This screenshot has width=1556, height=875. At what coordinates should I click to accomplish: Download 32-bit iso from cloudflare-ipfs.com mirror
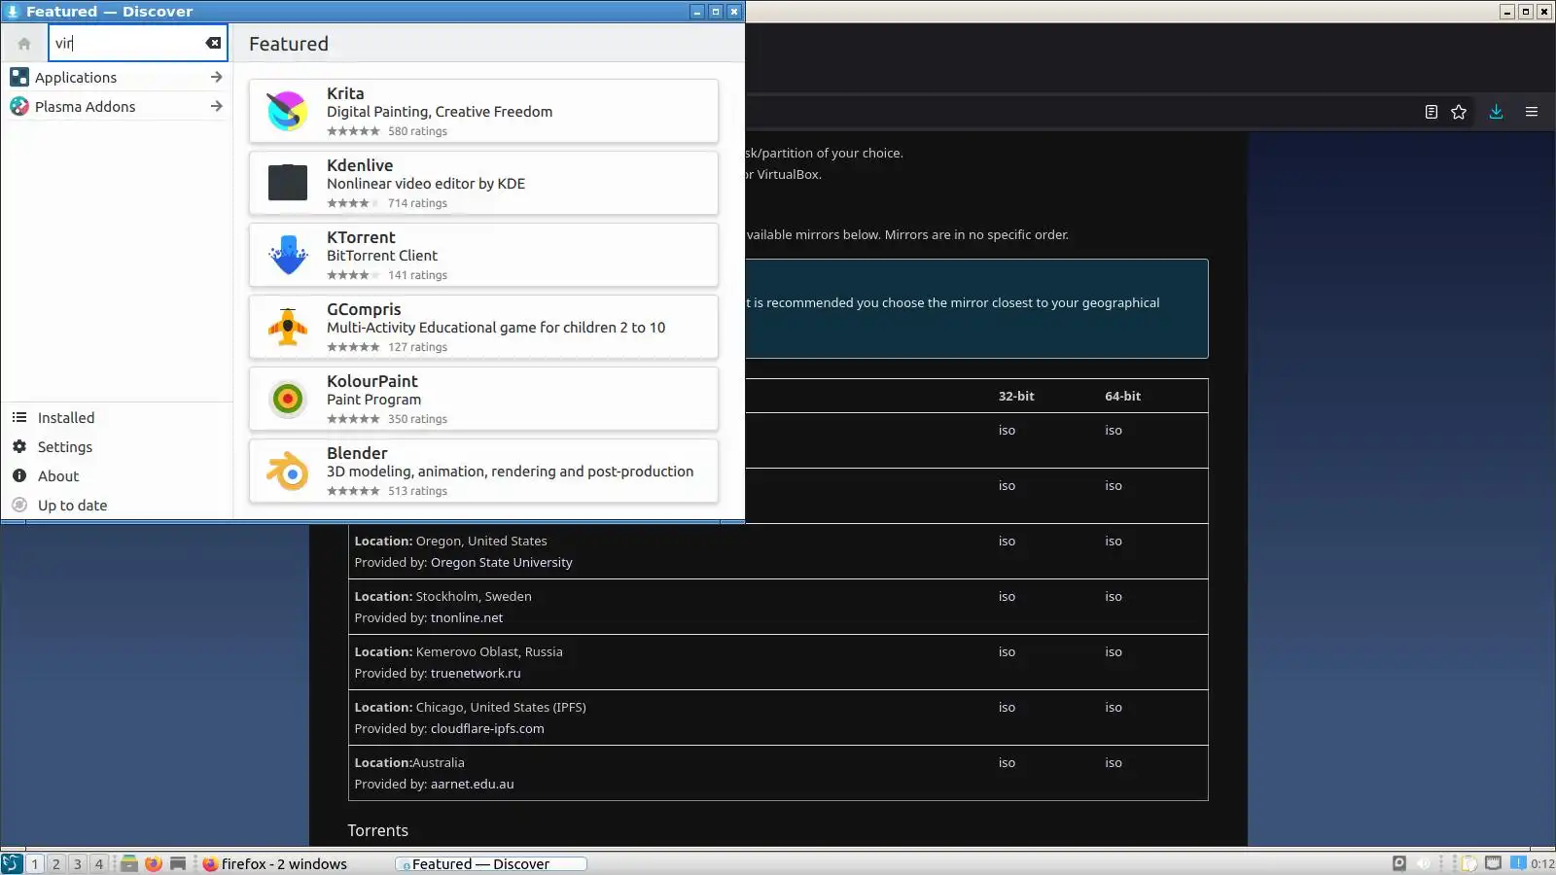1007,708
